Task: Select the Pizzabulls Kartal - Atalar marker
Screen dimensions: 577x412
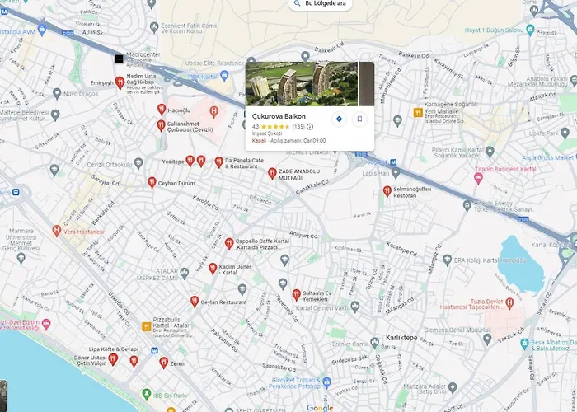Action: [147, 326]
